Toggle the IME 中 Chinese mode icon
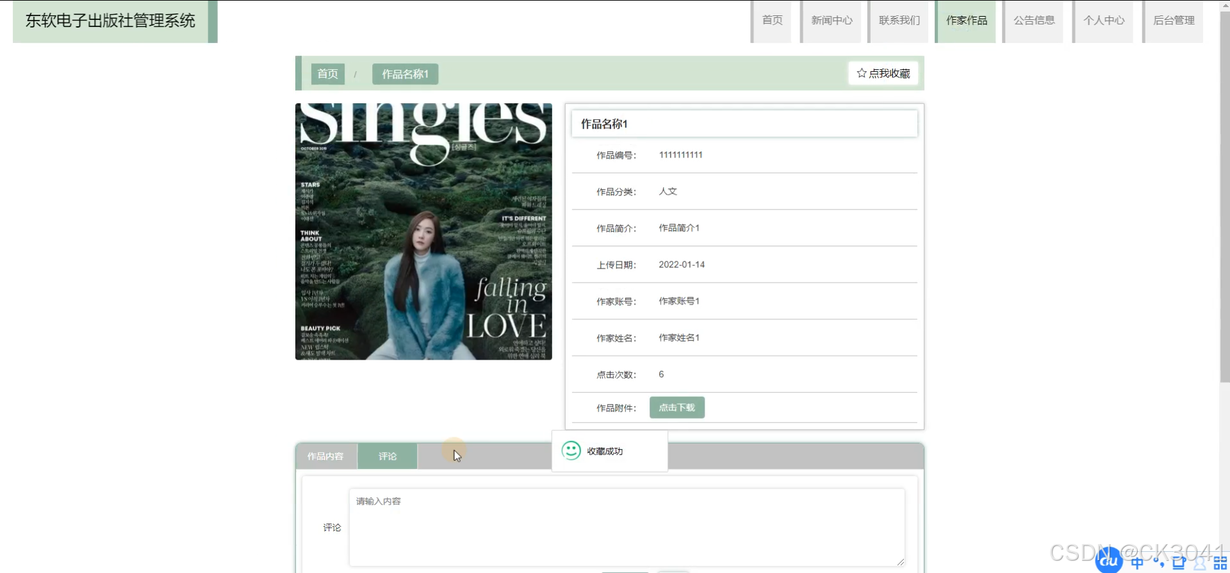 click(x=1137, y=563)
